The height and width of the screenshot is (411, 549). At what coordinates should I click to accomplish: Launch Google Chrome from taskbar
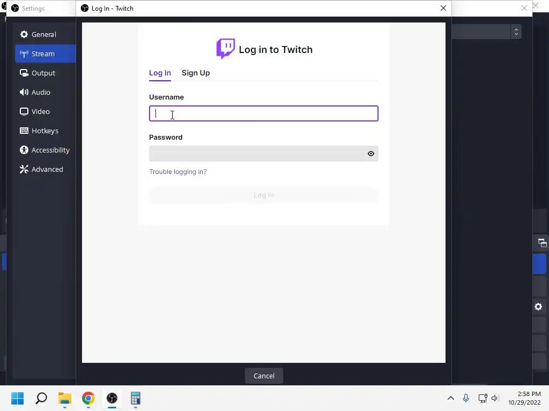pyautogui.click(x=88, y=398)
